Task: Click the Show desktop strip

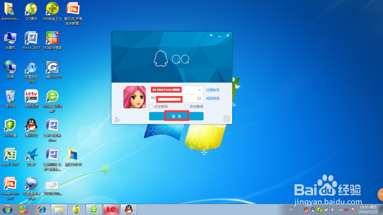Action: (381, 210)
